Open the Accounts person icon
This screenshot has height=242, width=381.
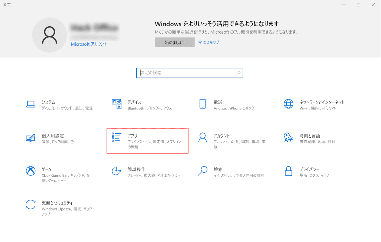pos(202,137)
